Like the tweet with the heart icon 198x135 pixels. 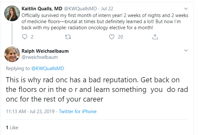tap(112, 37)
